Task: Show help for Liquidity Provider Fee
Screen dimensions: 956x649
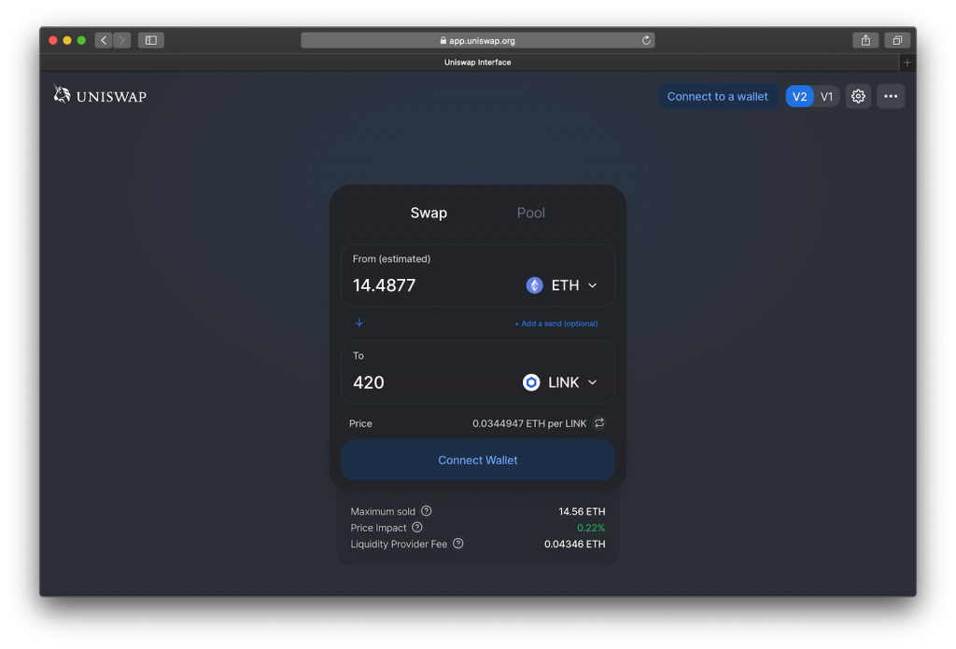Action: pyautogui.click(x=457, y=544)
